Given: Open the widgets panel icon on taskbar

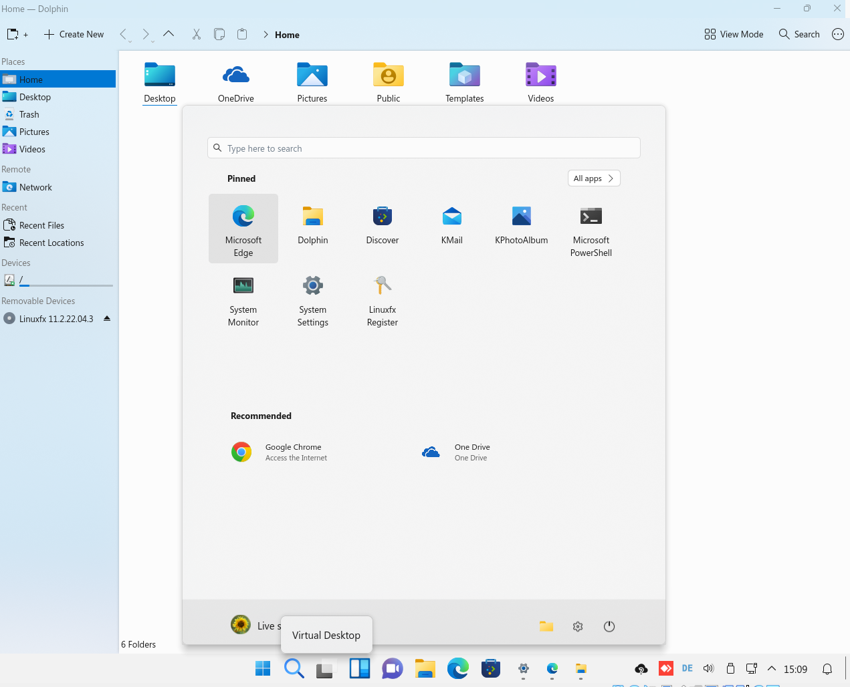Looking at the screenshot, I should click(360, 668).
